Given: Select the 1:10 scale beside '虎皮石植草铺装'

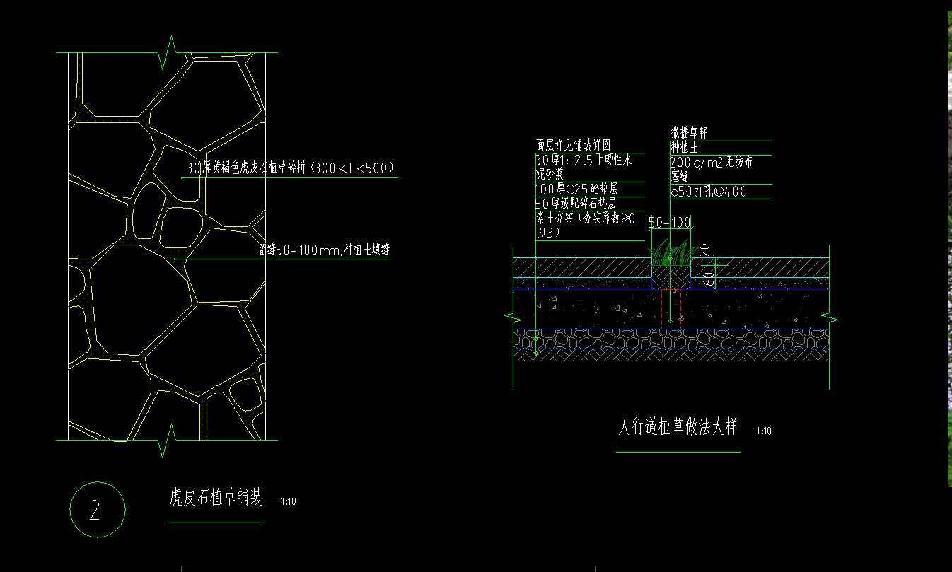Looking at the screenshot, I should coord(289,502).
